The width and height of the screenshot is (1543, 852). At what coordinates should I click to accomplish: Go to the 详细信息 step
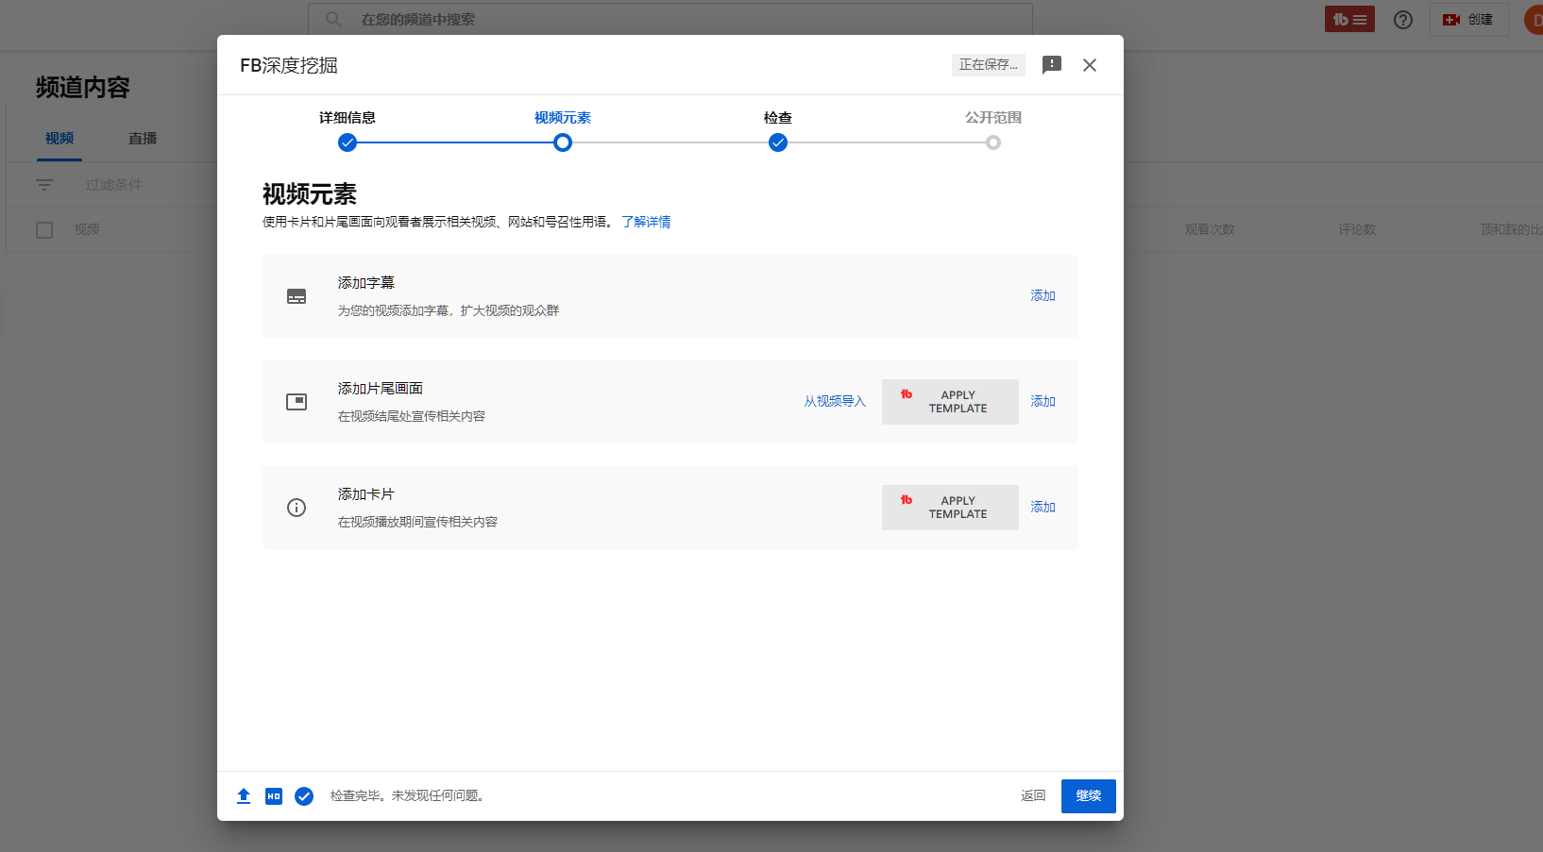click(x=348, y=142)
